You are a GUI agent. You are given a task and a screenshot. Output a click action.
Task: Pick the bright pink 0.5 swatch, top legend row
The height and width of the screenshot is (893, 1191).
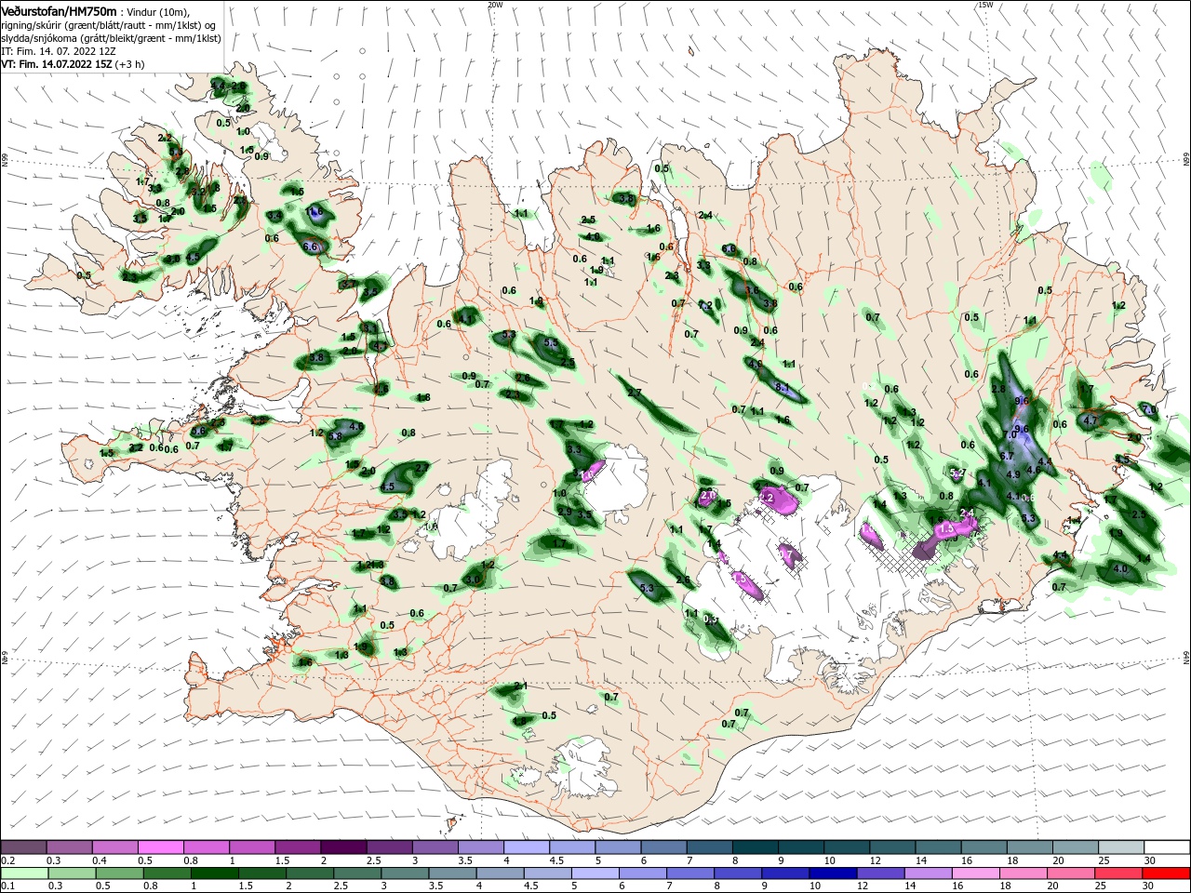coord(160,847)
